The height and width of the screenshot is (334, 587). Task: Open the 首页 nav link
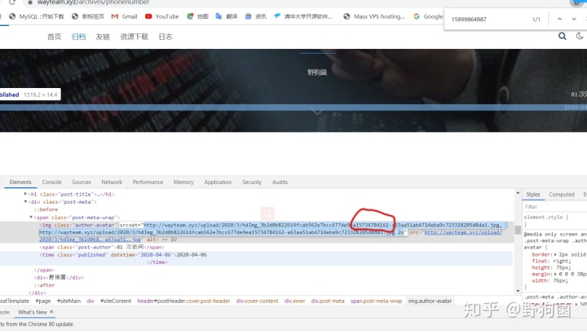click(55, 37)
